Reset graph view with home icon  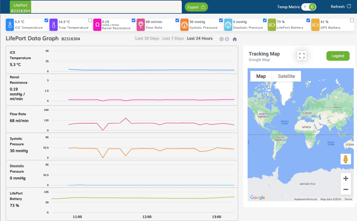click(x=235, y=39)
